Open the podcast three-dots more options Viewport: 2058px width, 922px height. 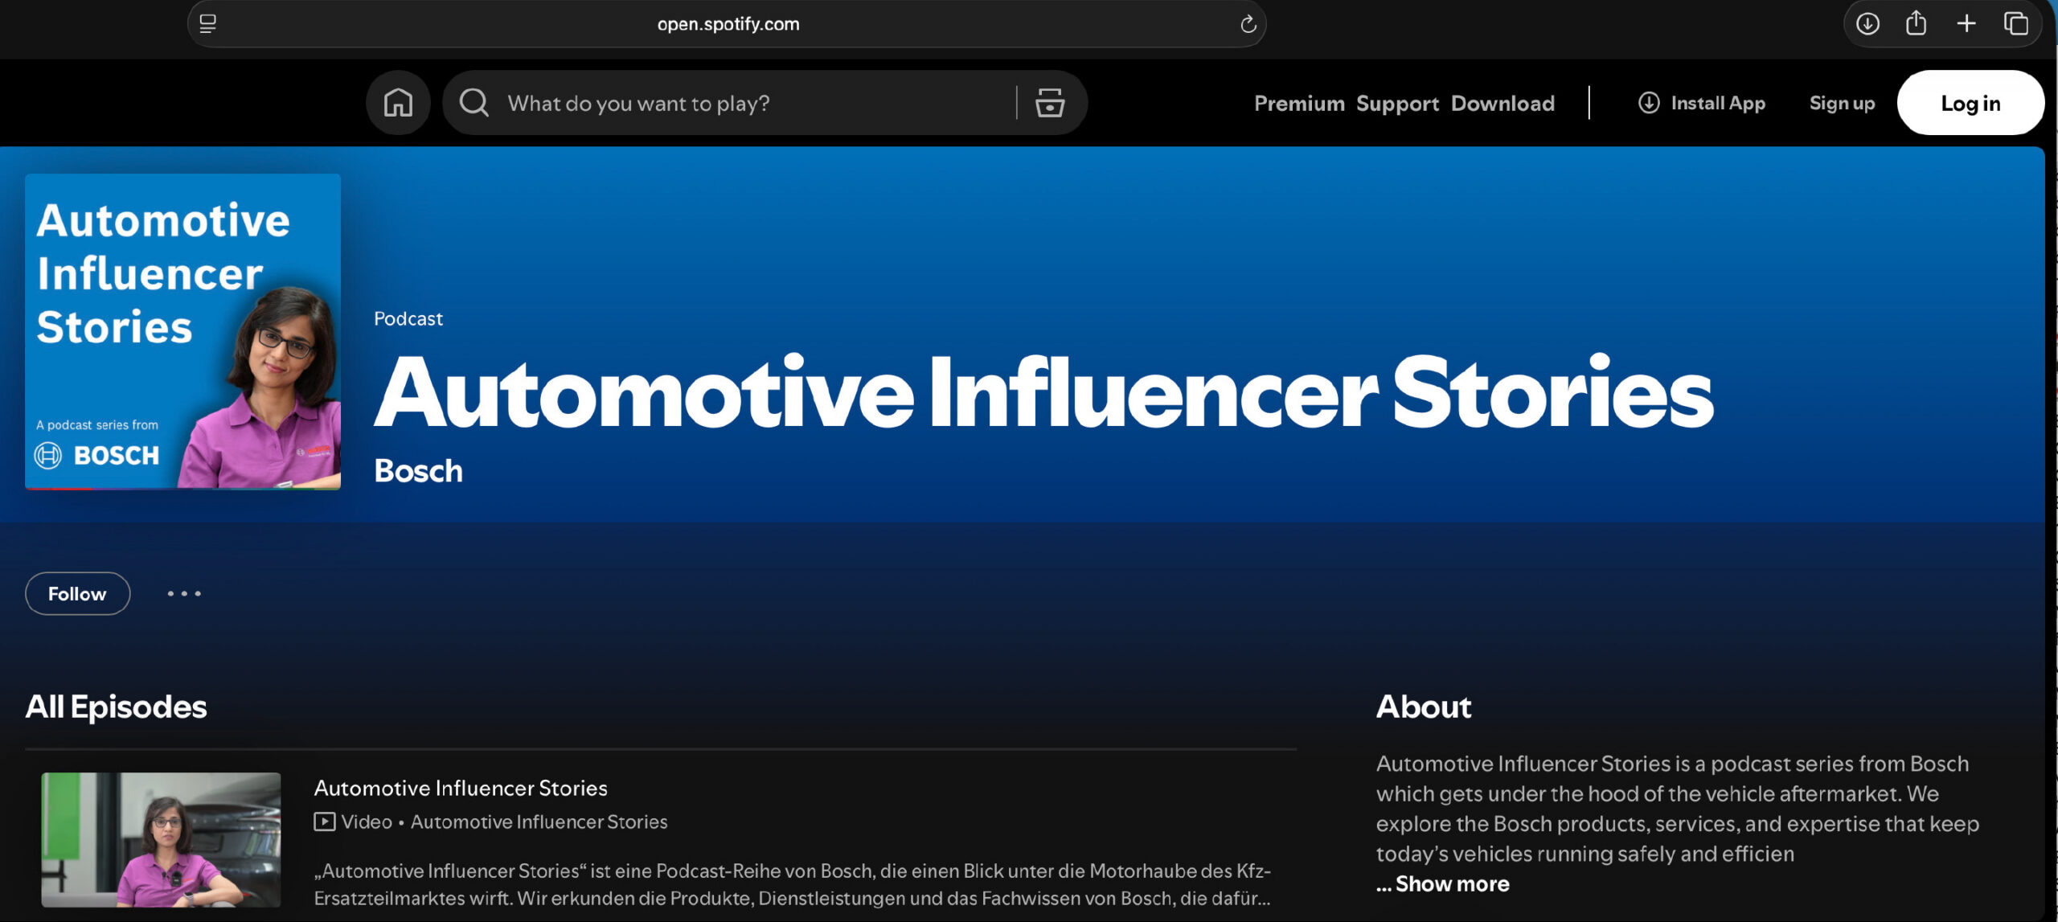184,594
